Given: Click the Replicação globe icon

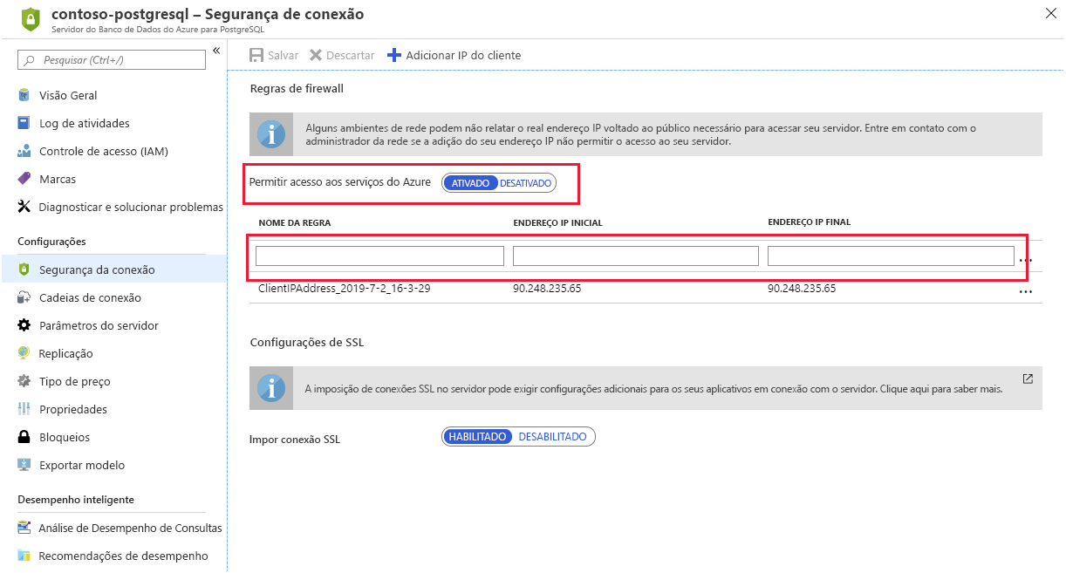Looking at the screenshot, I should point(24,353).
